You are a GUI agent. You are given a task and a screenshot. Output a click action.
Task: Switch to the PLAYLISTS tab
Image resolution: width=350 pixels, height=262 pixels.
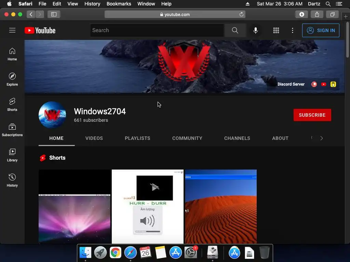137,138
